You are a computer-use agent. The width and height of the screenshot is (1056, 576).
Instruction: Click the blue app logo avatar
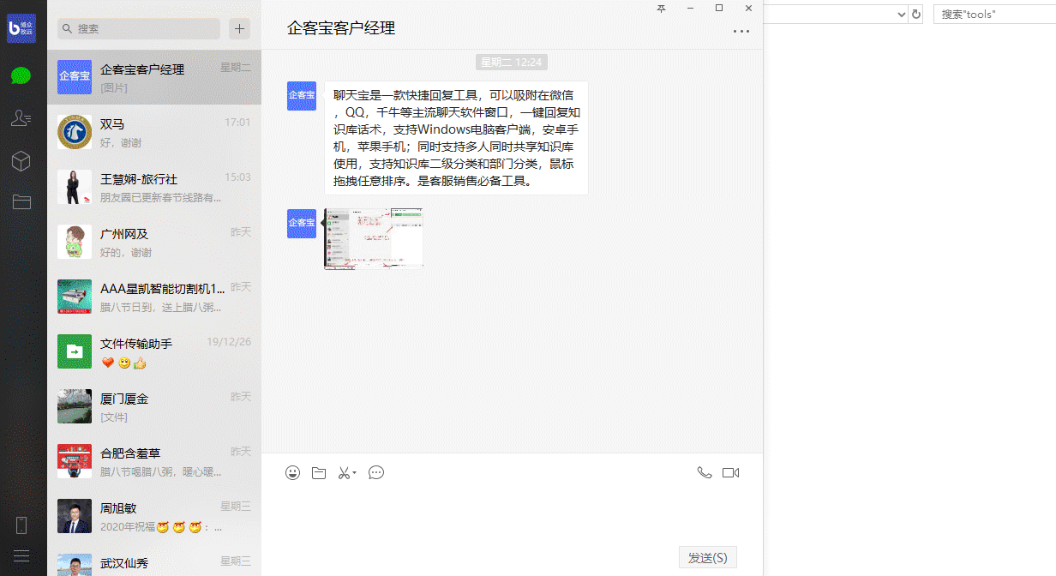[x=21, y=28]
